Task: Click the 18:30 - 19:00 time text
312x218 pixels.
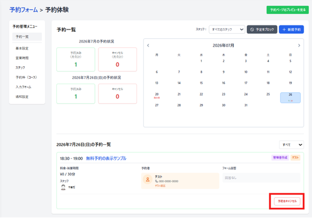Action: point(71,158)
